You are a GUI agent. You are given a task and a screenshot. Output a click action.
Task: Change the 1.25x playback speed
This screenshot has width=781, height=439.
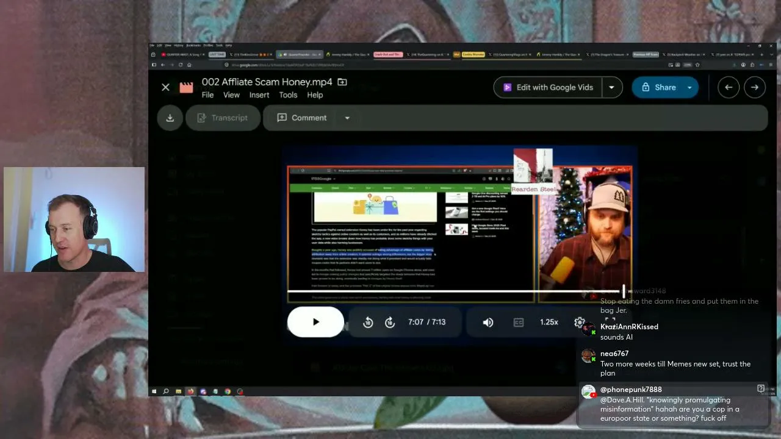(549, 322)
